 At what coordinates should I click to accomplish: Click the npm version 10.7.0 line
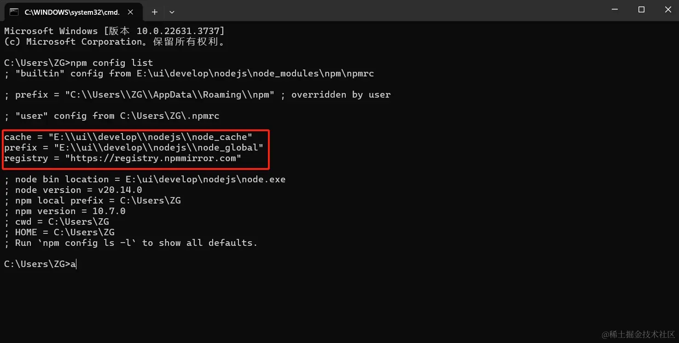(x=70, y=211)
